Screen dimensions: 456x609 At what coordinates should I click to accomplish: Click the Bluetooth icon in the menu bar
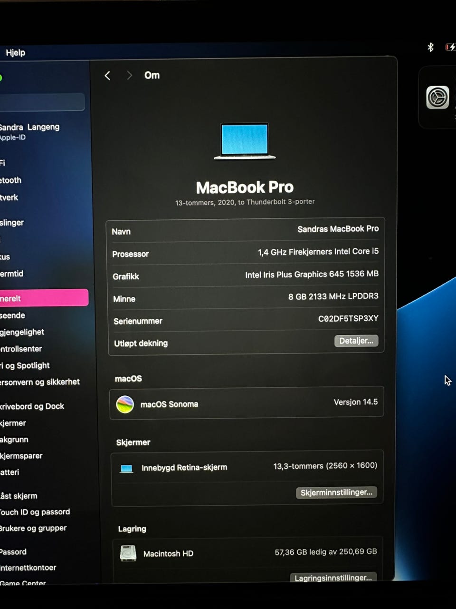pyautogui.click(x=430, y=47)
